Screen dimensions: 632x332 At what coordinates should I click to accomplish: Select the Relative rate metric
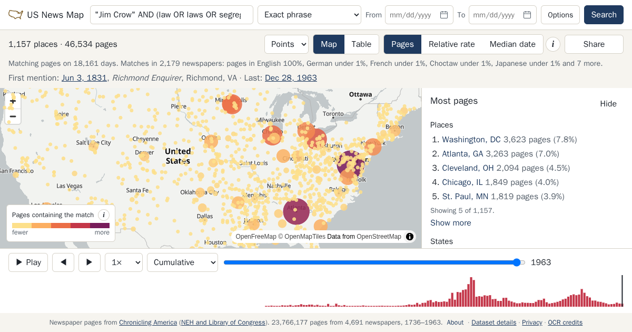(x=452, y=44)
